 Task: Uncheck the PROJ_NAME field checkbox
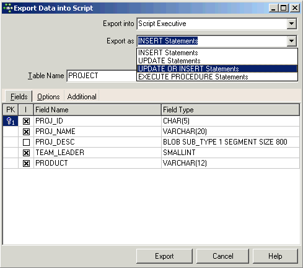coord(26,132)
